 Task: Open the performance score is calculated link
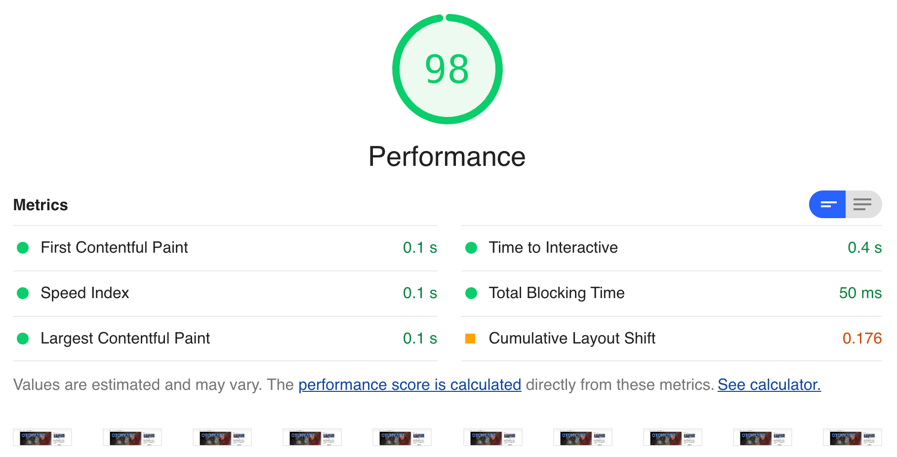pos(409,384)
